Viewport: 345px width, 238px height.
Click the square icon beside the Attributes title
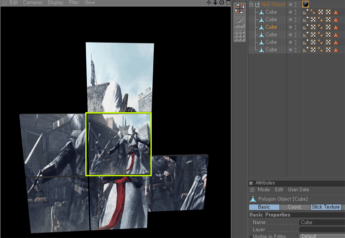[251, 183]
